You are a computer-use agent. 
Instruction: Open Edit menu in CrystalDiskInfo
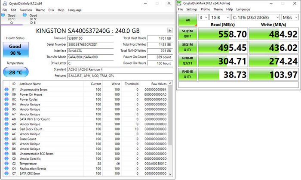13,10
